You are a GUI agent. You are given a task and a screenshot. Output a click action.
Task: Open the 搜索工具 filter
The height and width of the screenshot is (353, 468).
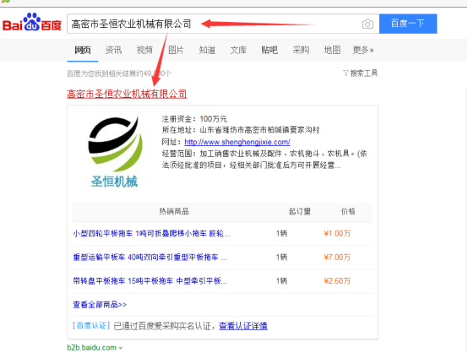point(360,73)
